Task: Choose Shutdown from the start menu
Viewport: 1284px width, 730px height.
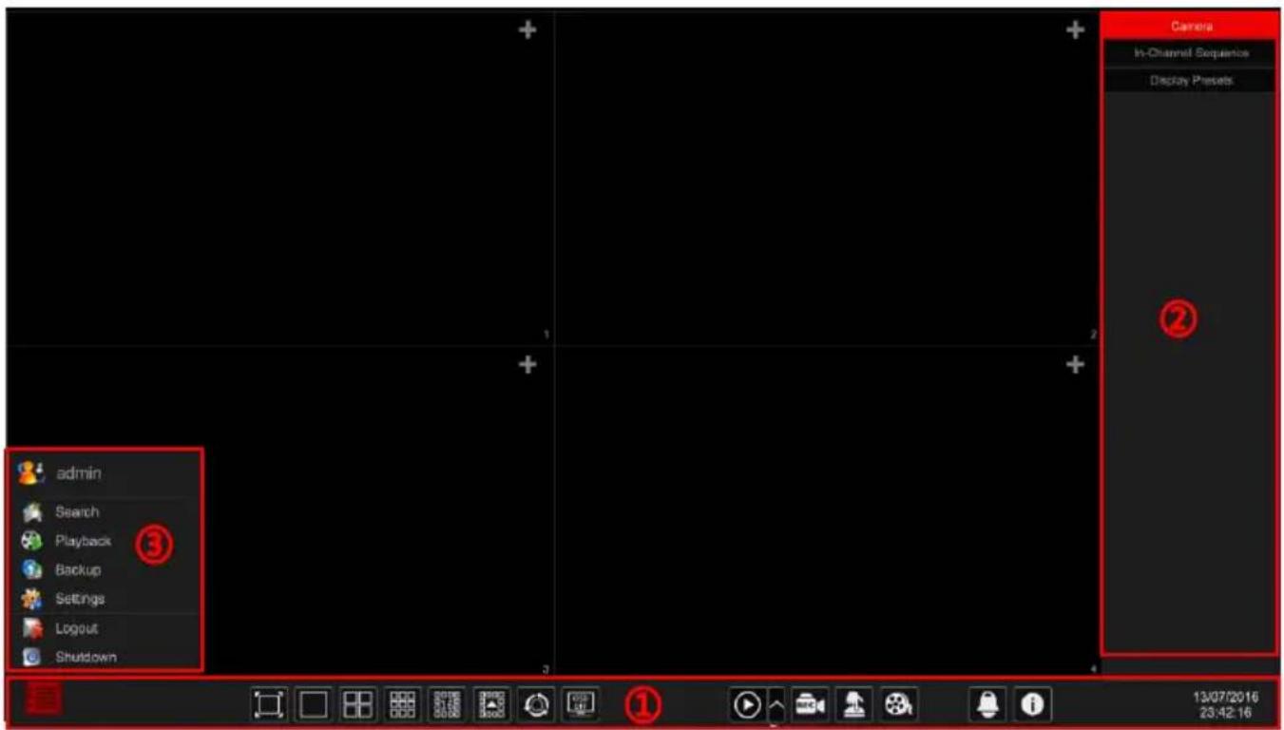Action: point(86,657)
